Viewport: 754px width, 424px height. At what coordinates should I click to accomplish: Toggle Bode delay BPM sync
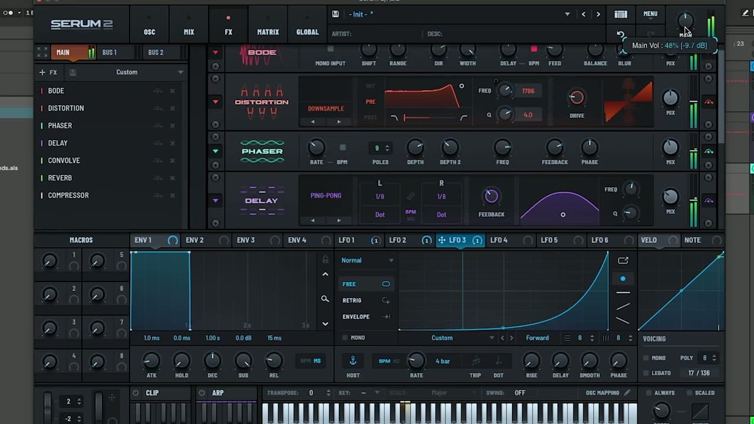coord(534,49)
